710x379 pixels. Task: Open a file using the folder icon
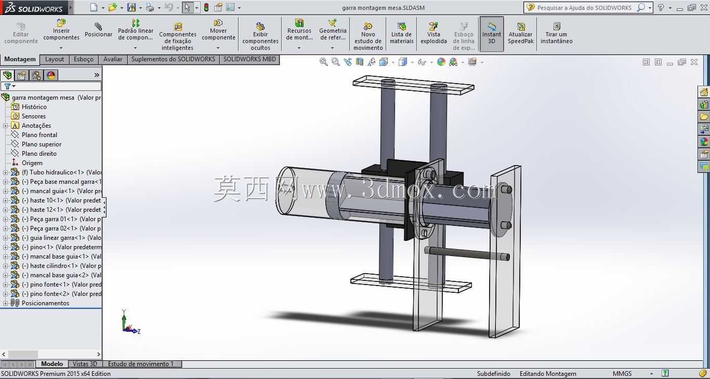[113, 7]
